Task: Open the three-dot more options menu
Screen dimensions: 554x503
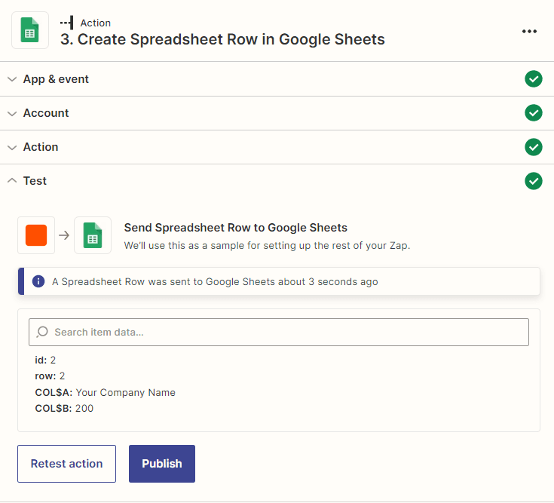Action: (529, 31)
